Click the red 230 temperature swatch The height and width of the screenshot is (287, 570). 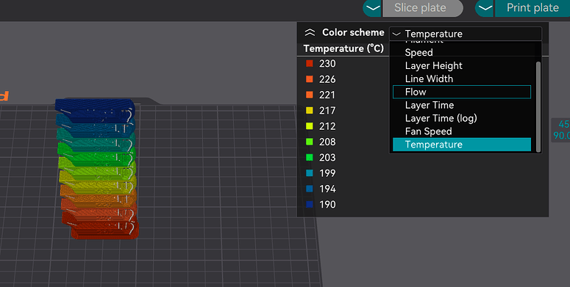coord(310,64)
